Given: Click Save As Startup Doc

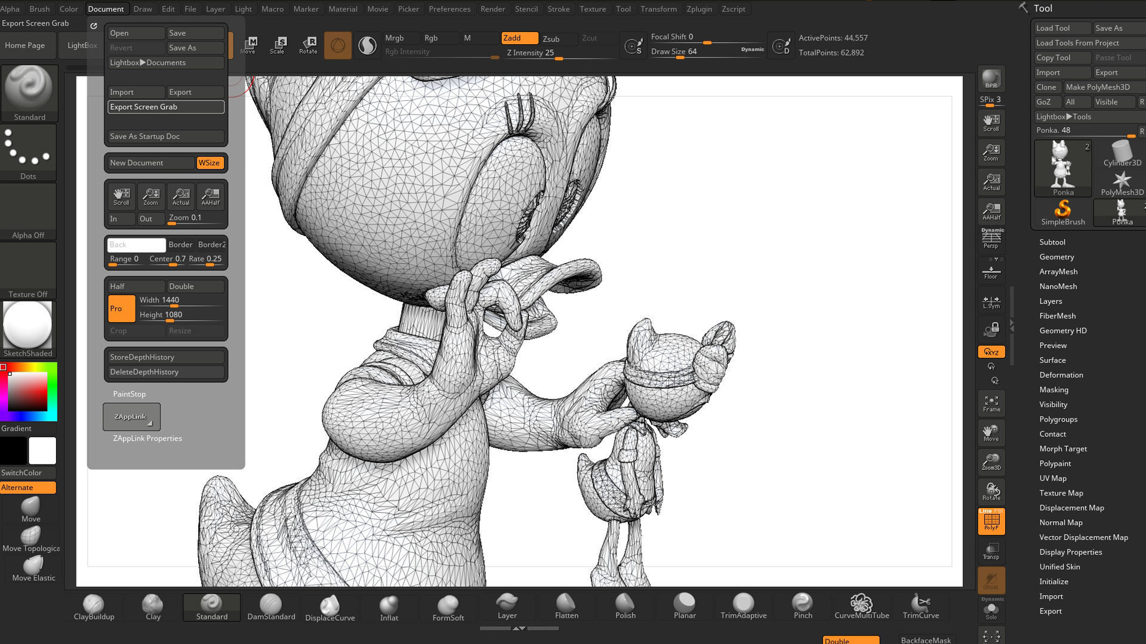Looking at the screenshot, I should 166,137.
